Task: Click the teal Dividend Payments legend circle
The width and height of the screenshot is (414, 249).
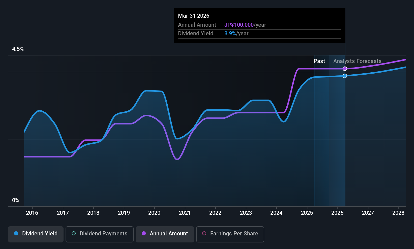Action: click(x=74, y=233)
